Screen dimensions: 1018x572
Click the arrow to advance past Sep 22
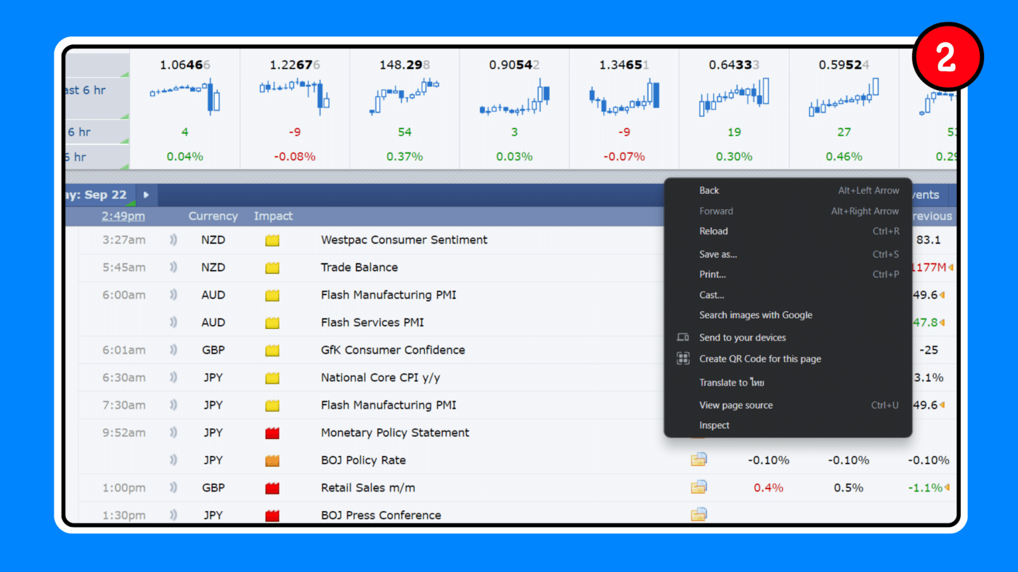pyautogui.click(x=145, y=195)
